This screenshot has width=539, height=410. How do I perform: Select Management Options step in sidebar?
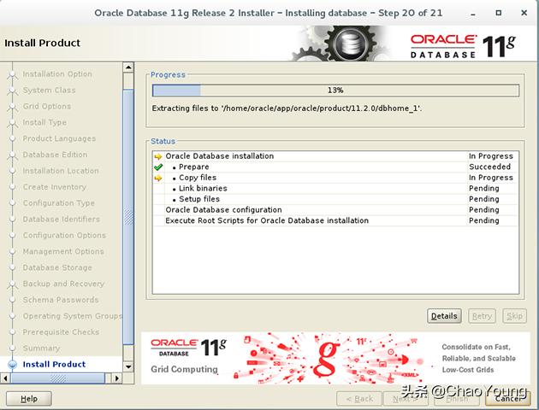click(x=63, y=251)
